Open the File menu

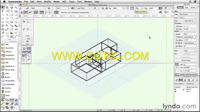pos(26,1)
